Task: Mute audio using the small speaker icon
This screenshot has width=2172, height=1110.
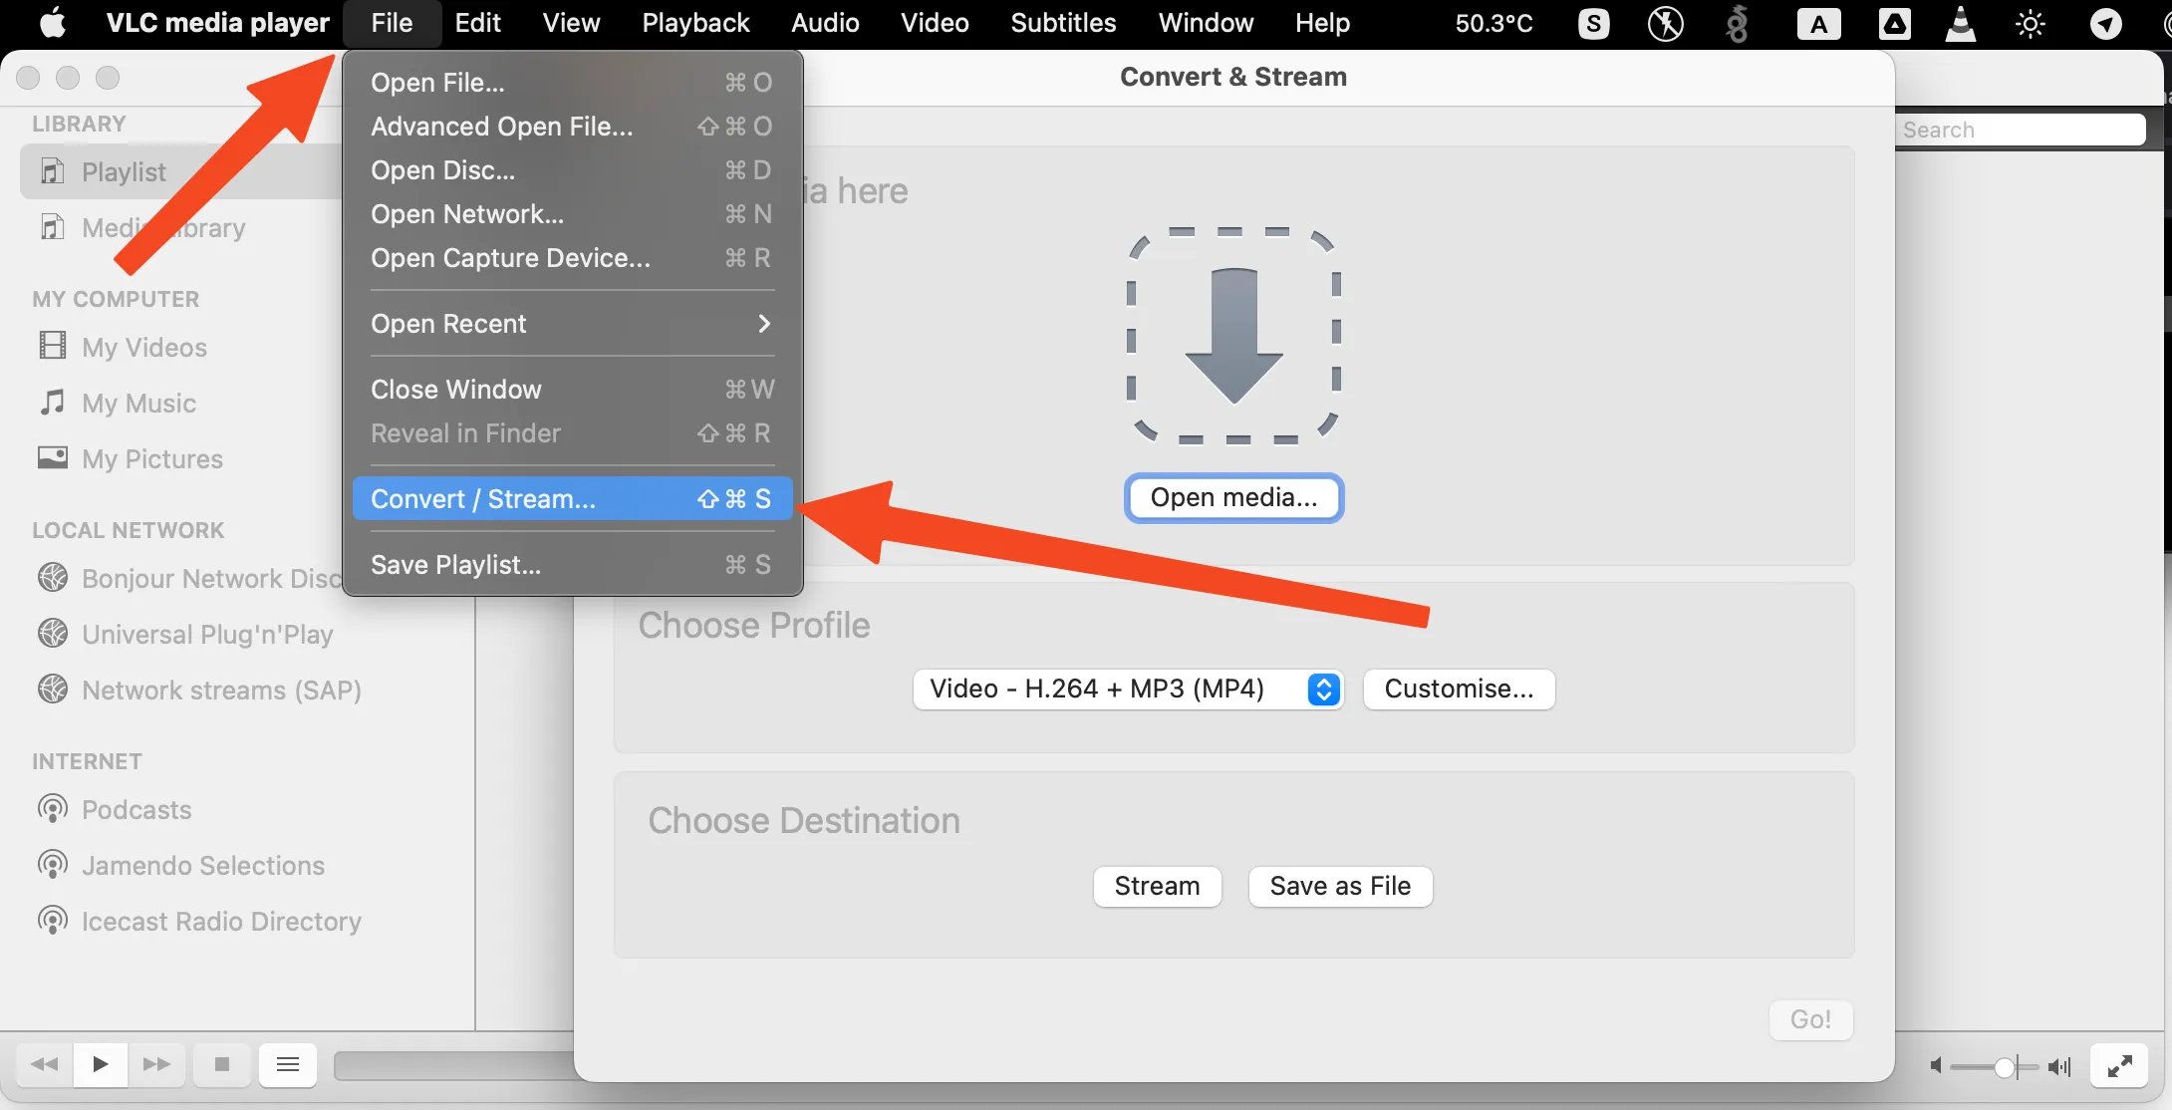Action: tap(1935, 1066)
